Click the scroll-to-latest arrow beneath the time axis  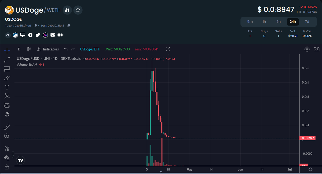coord(161,172)
